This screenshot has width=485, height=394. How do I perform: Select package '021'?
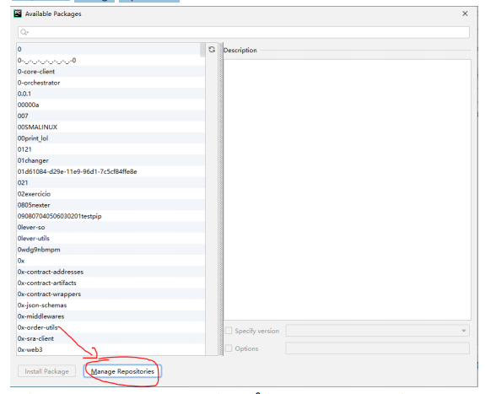[110, 183]
